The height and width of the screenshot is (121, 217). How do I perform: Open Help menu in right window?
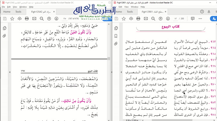click(143, 7)
